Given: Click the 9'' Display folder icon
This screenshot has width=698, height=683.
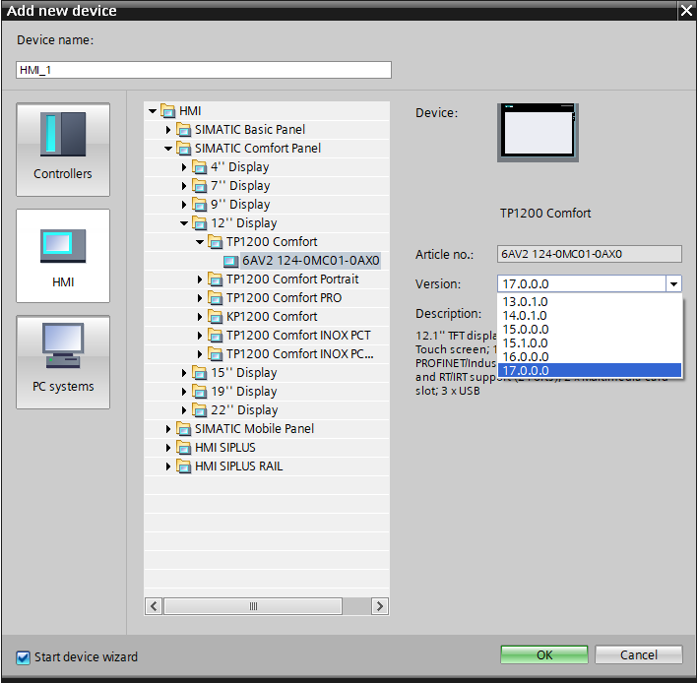Looking at the screenshot, I should tap(200, 205).
